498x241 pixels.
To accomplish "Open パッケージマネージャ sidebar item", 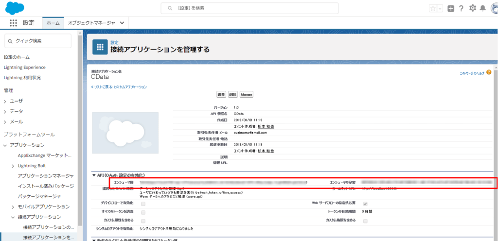I will click(x=39, y=196).
